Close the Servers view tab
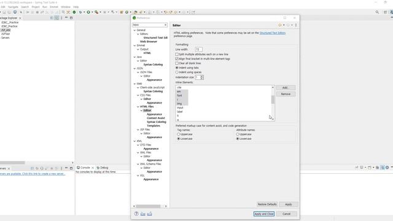The height and width of the screenshot is (221, 393). point(9,168)
